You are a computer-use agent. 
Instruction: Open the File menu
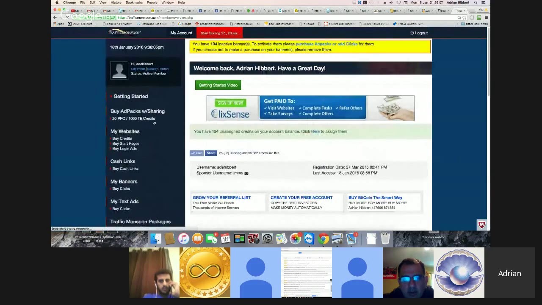[83, 3]
